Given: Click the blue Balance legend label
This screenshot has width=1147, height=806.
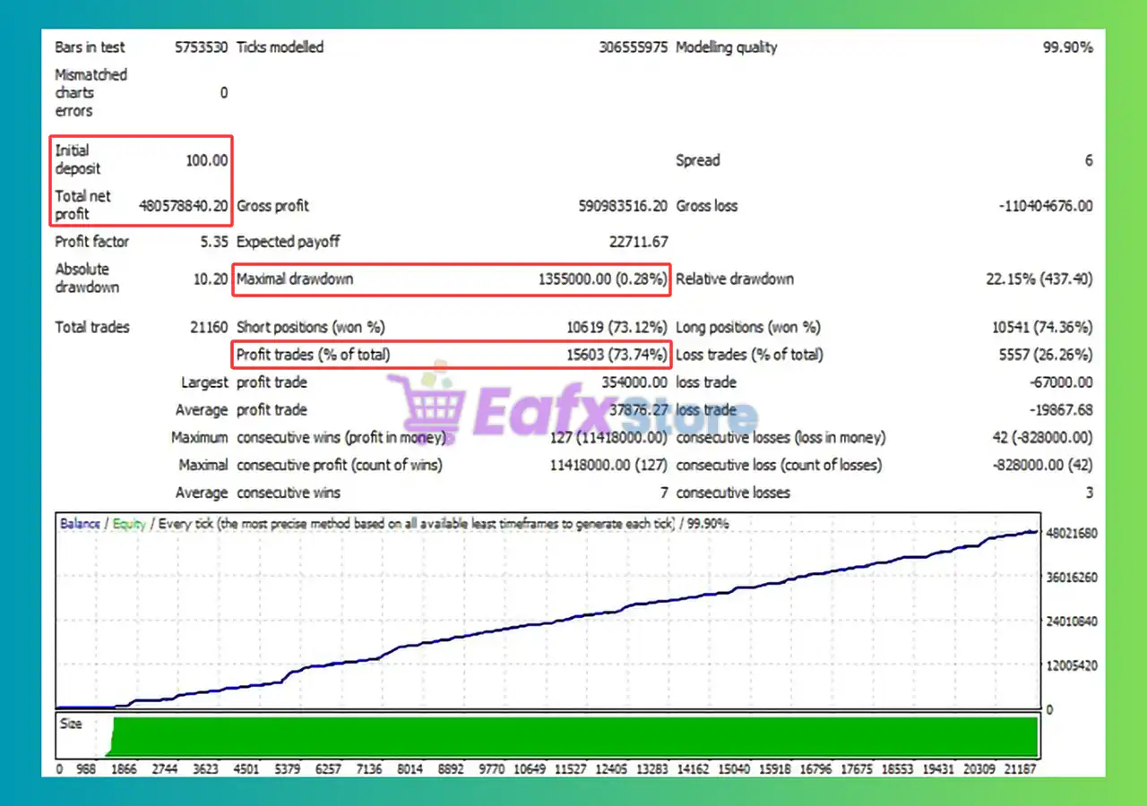Looking at the screenshot, I should (80, 524).
